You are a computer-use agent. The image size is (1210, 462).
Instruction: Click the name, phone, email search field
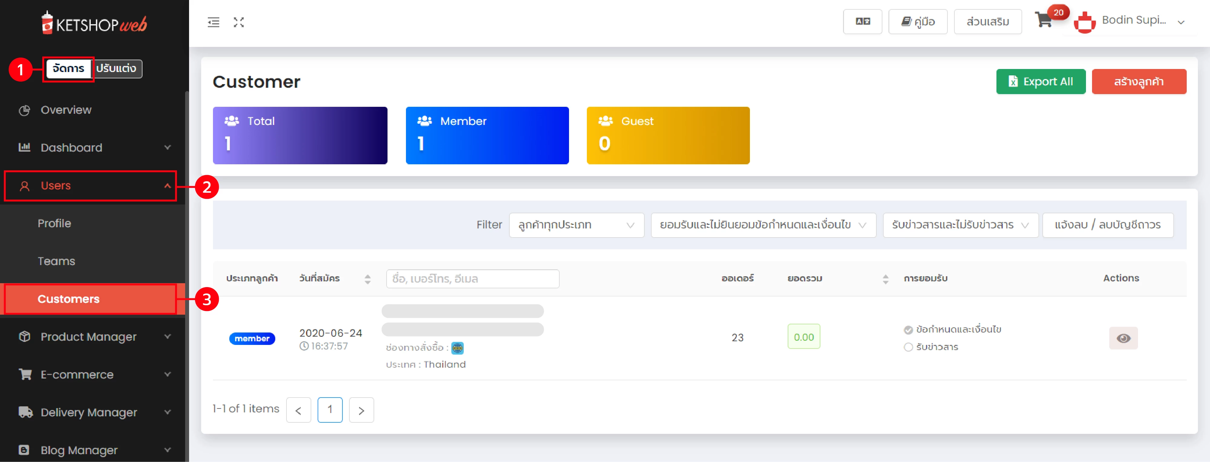[x=473, y=279]
